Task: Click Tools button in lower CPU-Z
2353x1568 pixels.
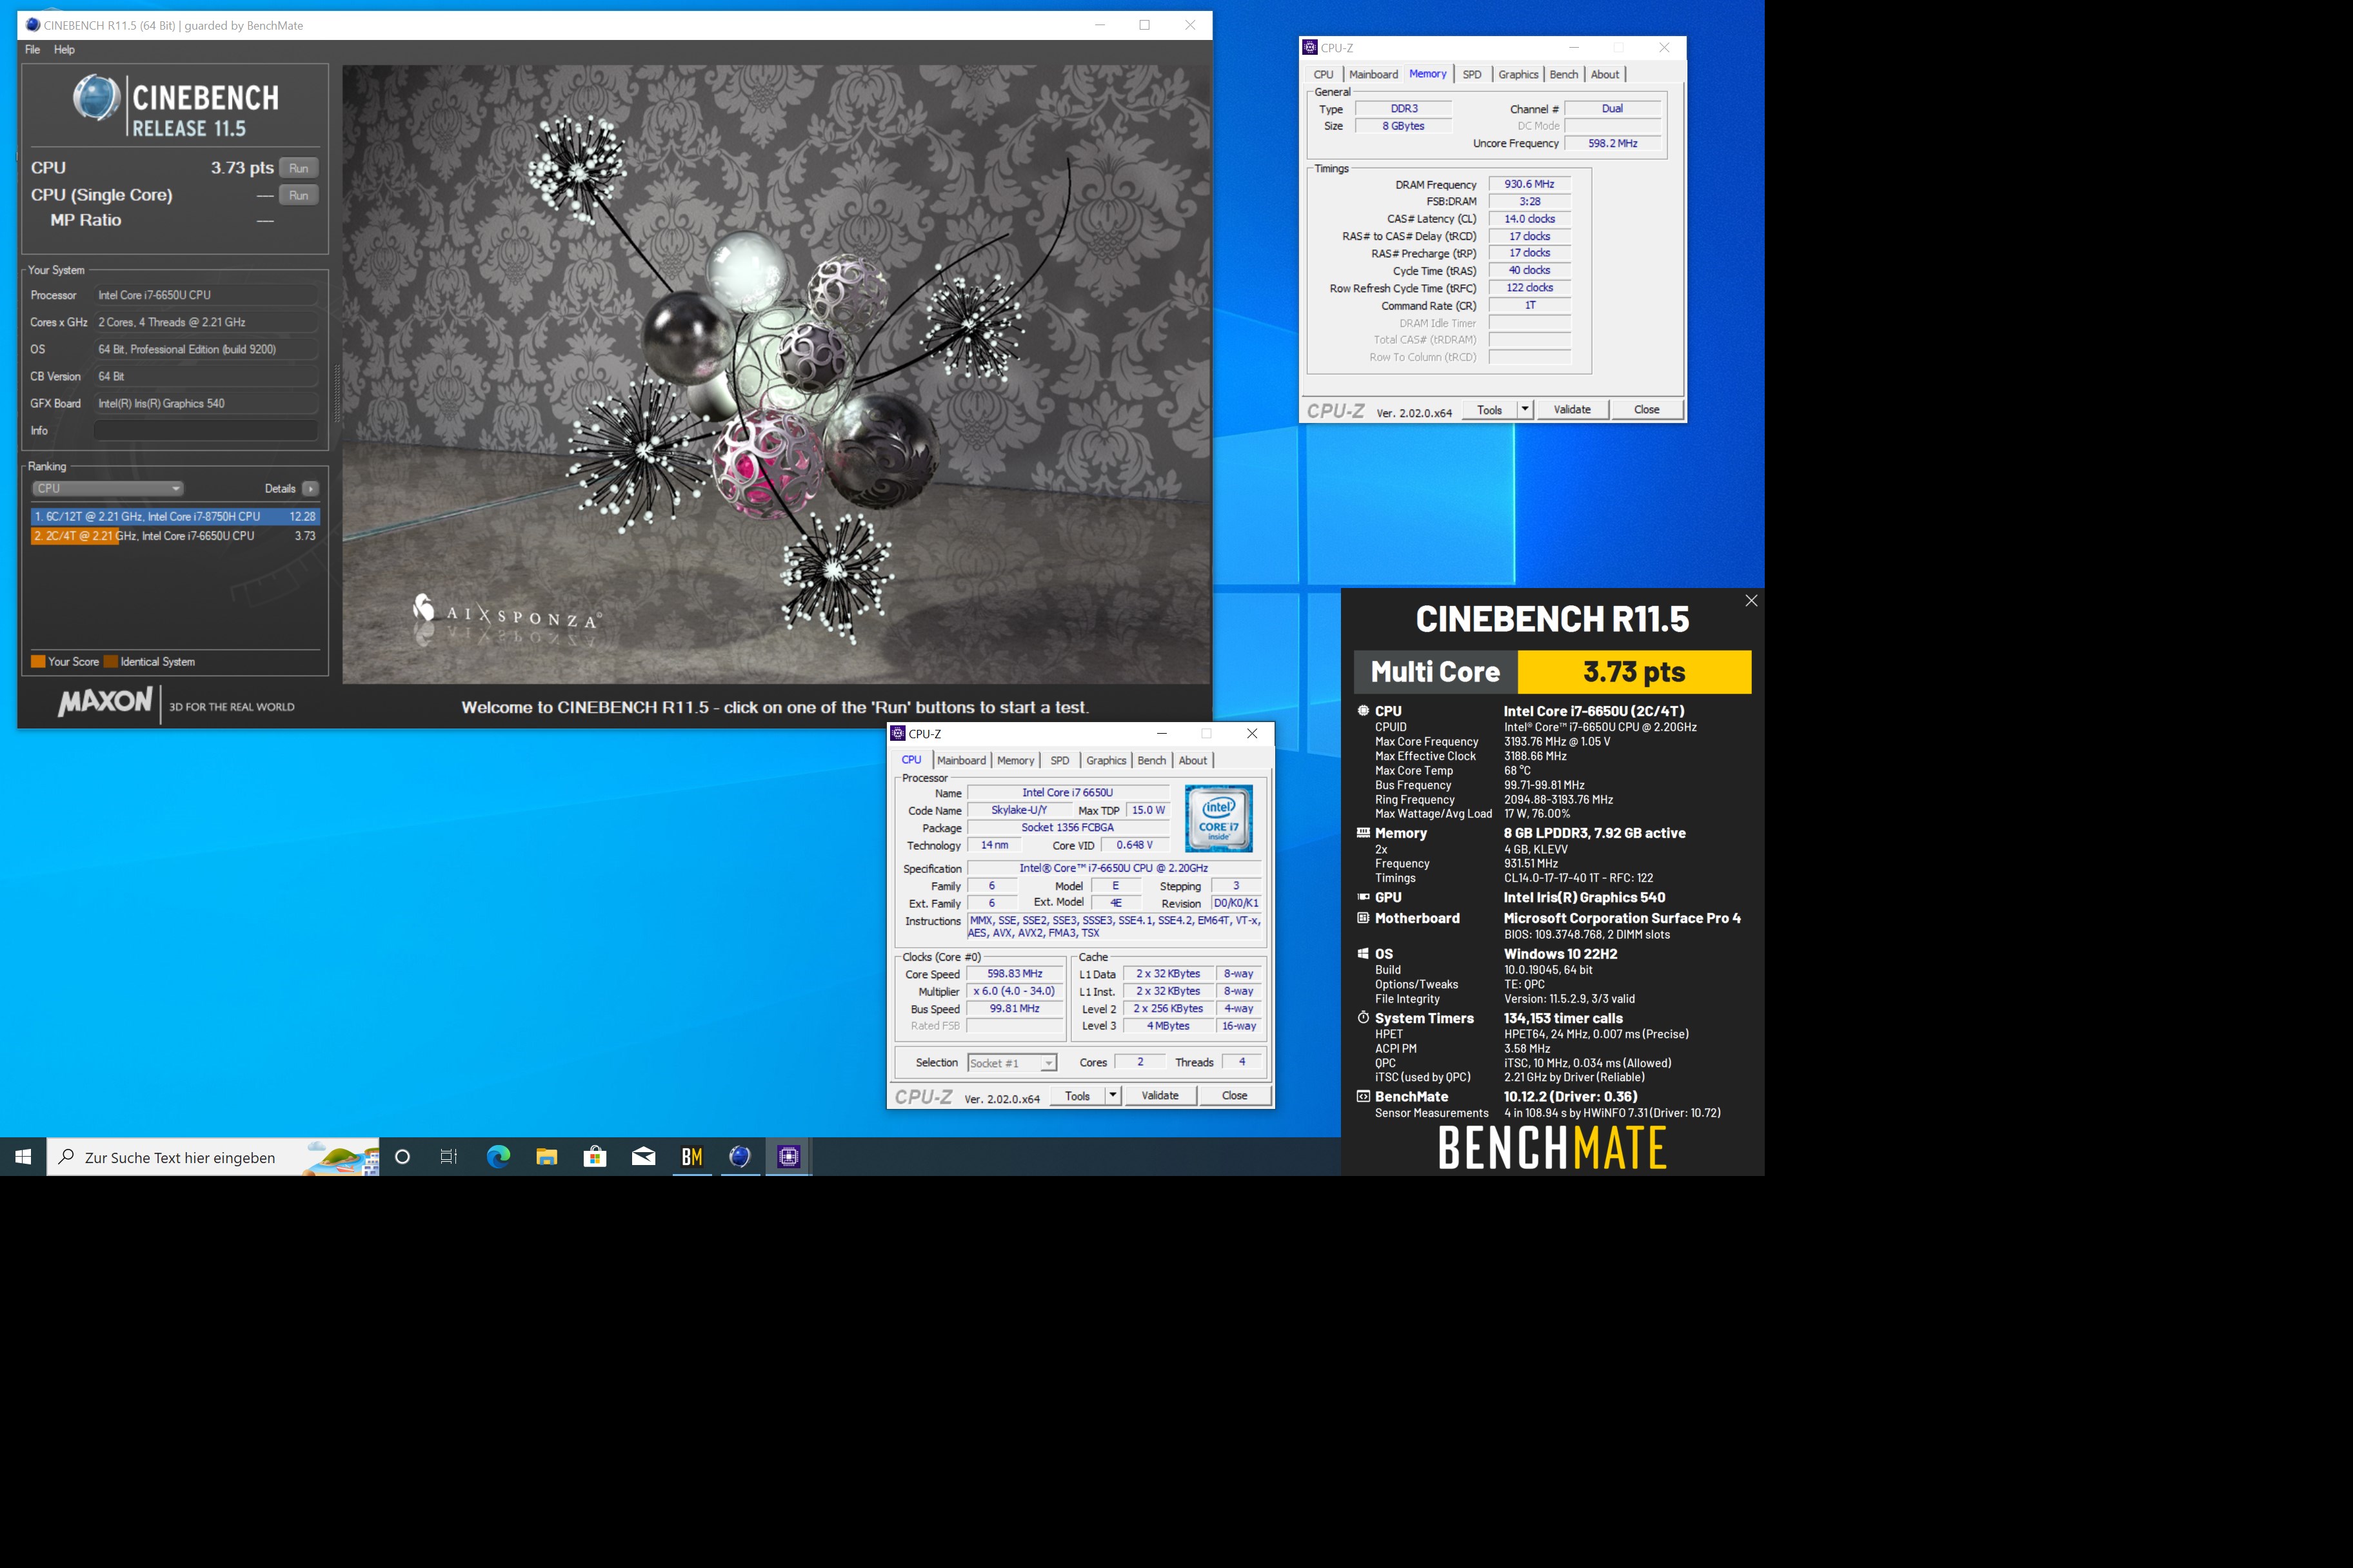Action: [x=1077, y=1095]
